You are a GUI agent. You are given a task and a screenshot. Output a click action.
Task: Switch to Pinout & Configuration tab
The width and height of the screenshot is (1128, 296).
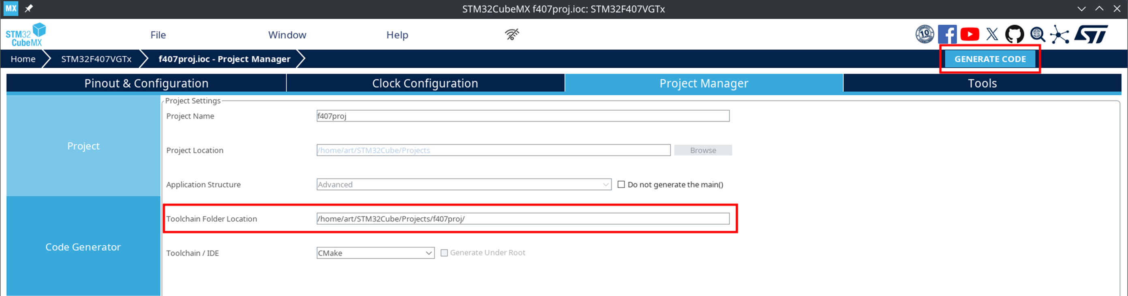146,83
